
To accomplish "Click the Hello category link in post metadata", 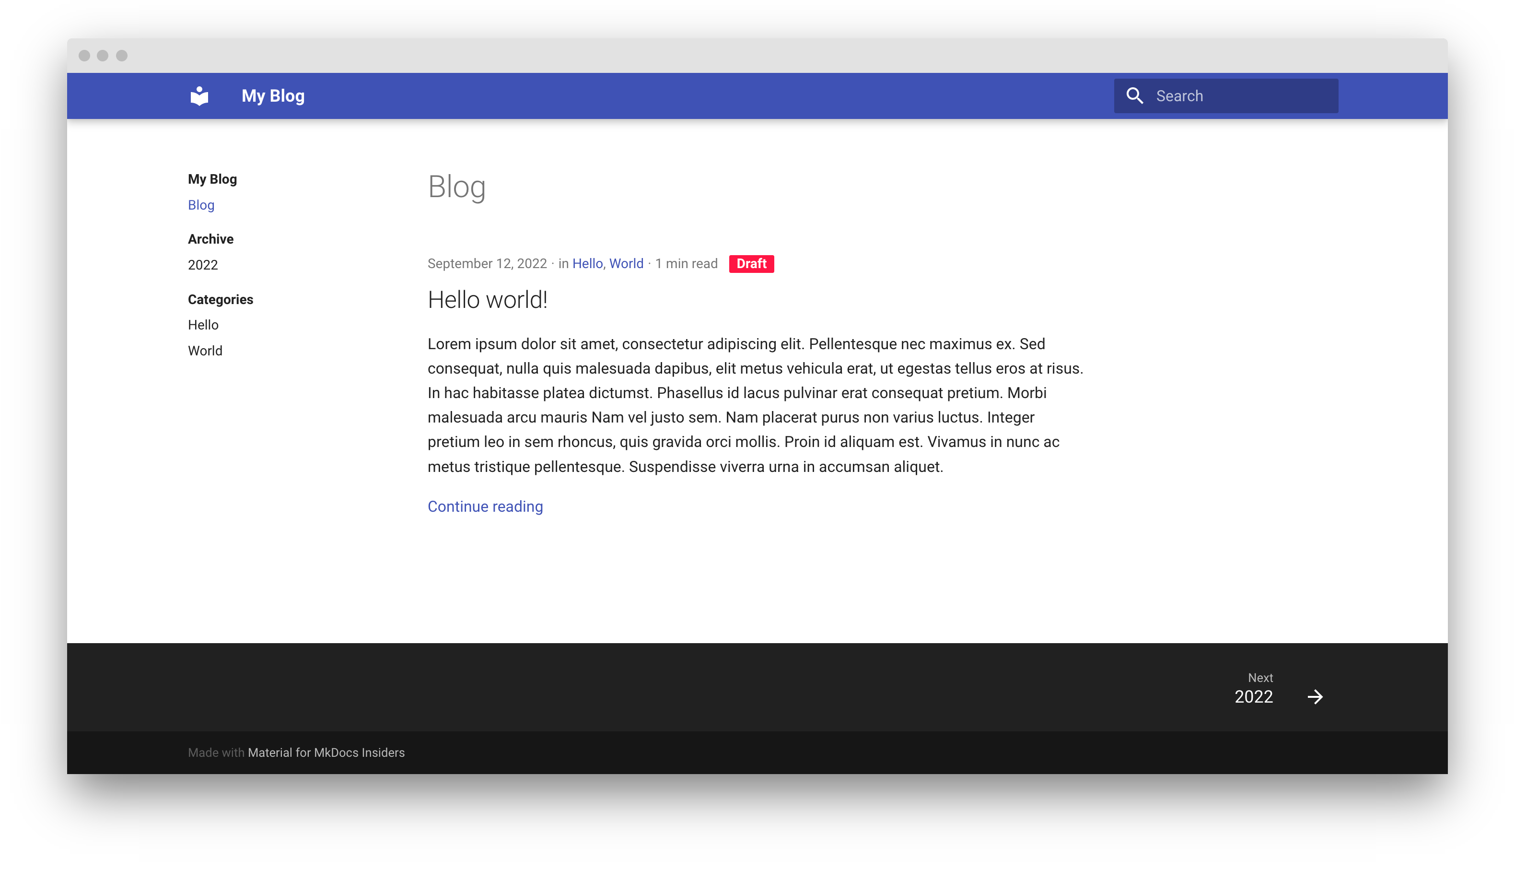I will pos(587,263).
